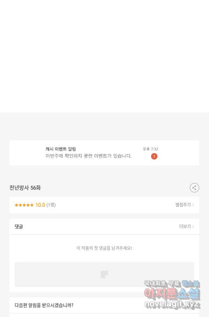209x317 pixels.
Task: Click the event message 이번주에 확인하지 못한 이벤트가 있습니다
Action: tap(88, 156)
